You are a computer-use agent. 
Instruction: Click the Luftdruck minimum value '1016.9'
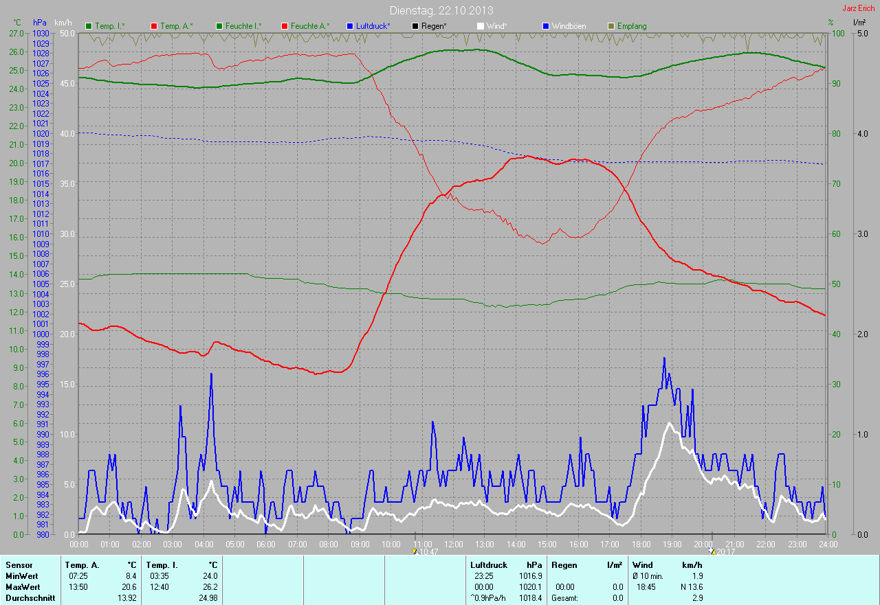coord(531,575)
